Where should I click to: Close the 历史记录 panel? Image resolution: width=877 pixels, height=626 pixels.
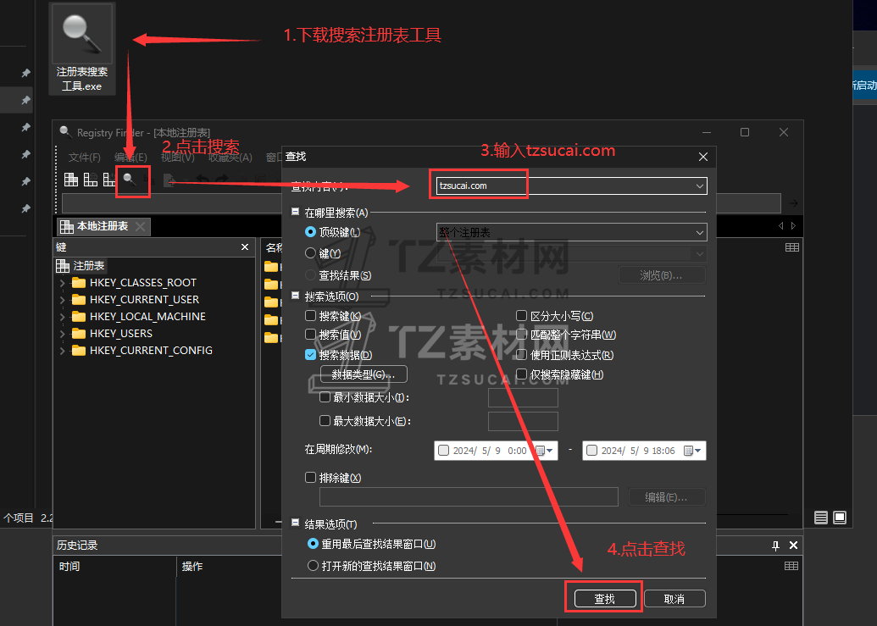coord(793,545)
